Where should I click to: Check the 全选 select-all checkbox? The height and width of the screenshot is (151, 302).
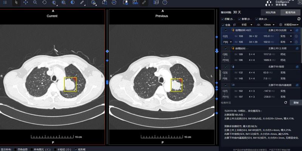pos(223,24)
